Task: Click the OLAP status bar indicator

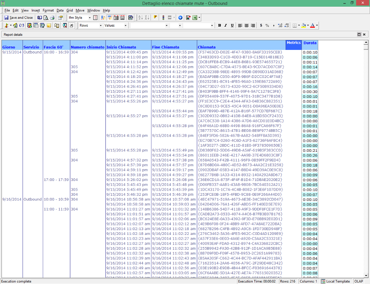Action: [x=359, y=281]
